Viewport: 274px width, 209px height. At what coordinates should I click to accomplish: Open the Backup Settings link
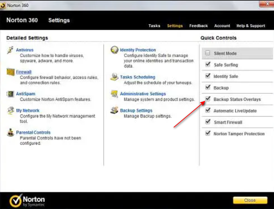(x=136, y=111)
